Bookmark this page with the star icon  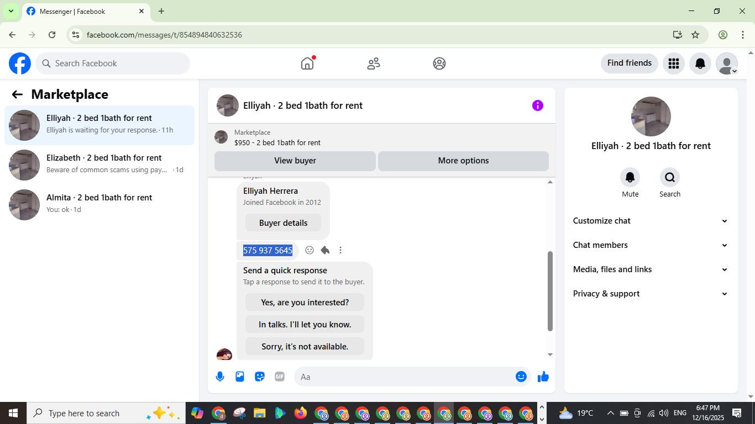(695, 35)
